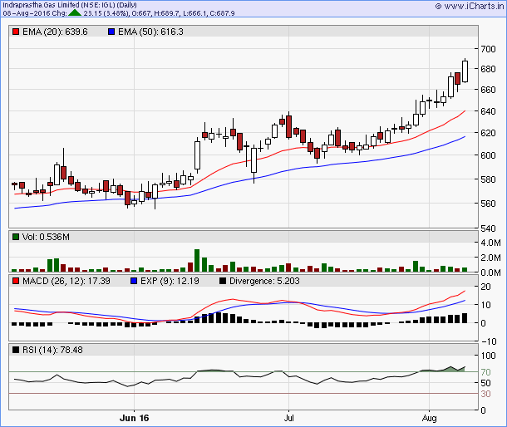507x427 pixels.
Task: Click the blue EMA (50) legend swatch
Action: point(111,32)
